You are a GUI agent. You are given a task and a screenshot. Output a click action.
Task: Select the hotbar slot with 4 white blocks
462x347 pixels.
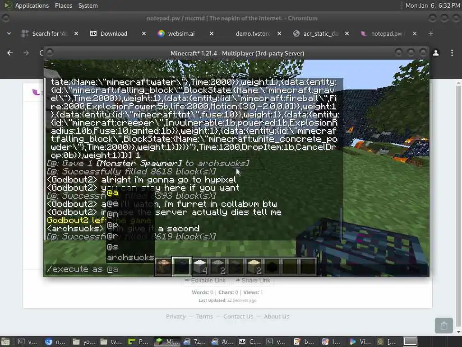200,267
